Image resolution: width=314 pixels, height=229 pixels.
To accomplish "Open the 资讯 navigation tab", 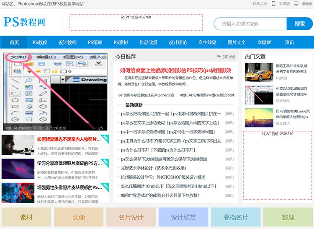I will 290,42.
